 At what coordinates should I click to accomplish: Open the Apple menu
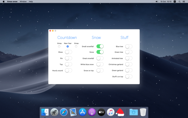4,2
